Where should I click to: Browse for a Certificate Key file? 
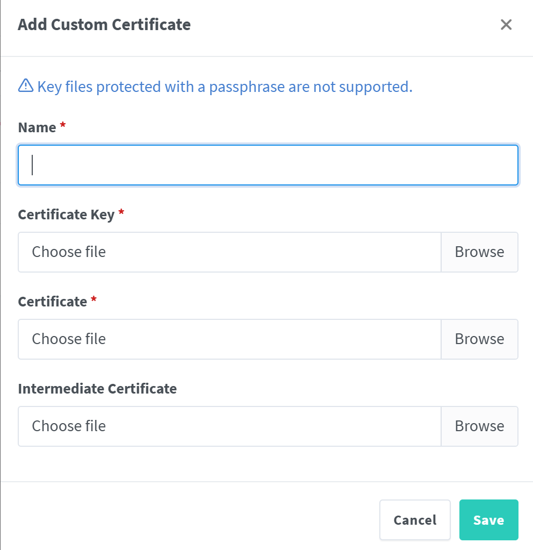coord(479,252)
